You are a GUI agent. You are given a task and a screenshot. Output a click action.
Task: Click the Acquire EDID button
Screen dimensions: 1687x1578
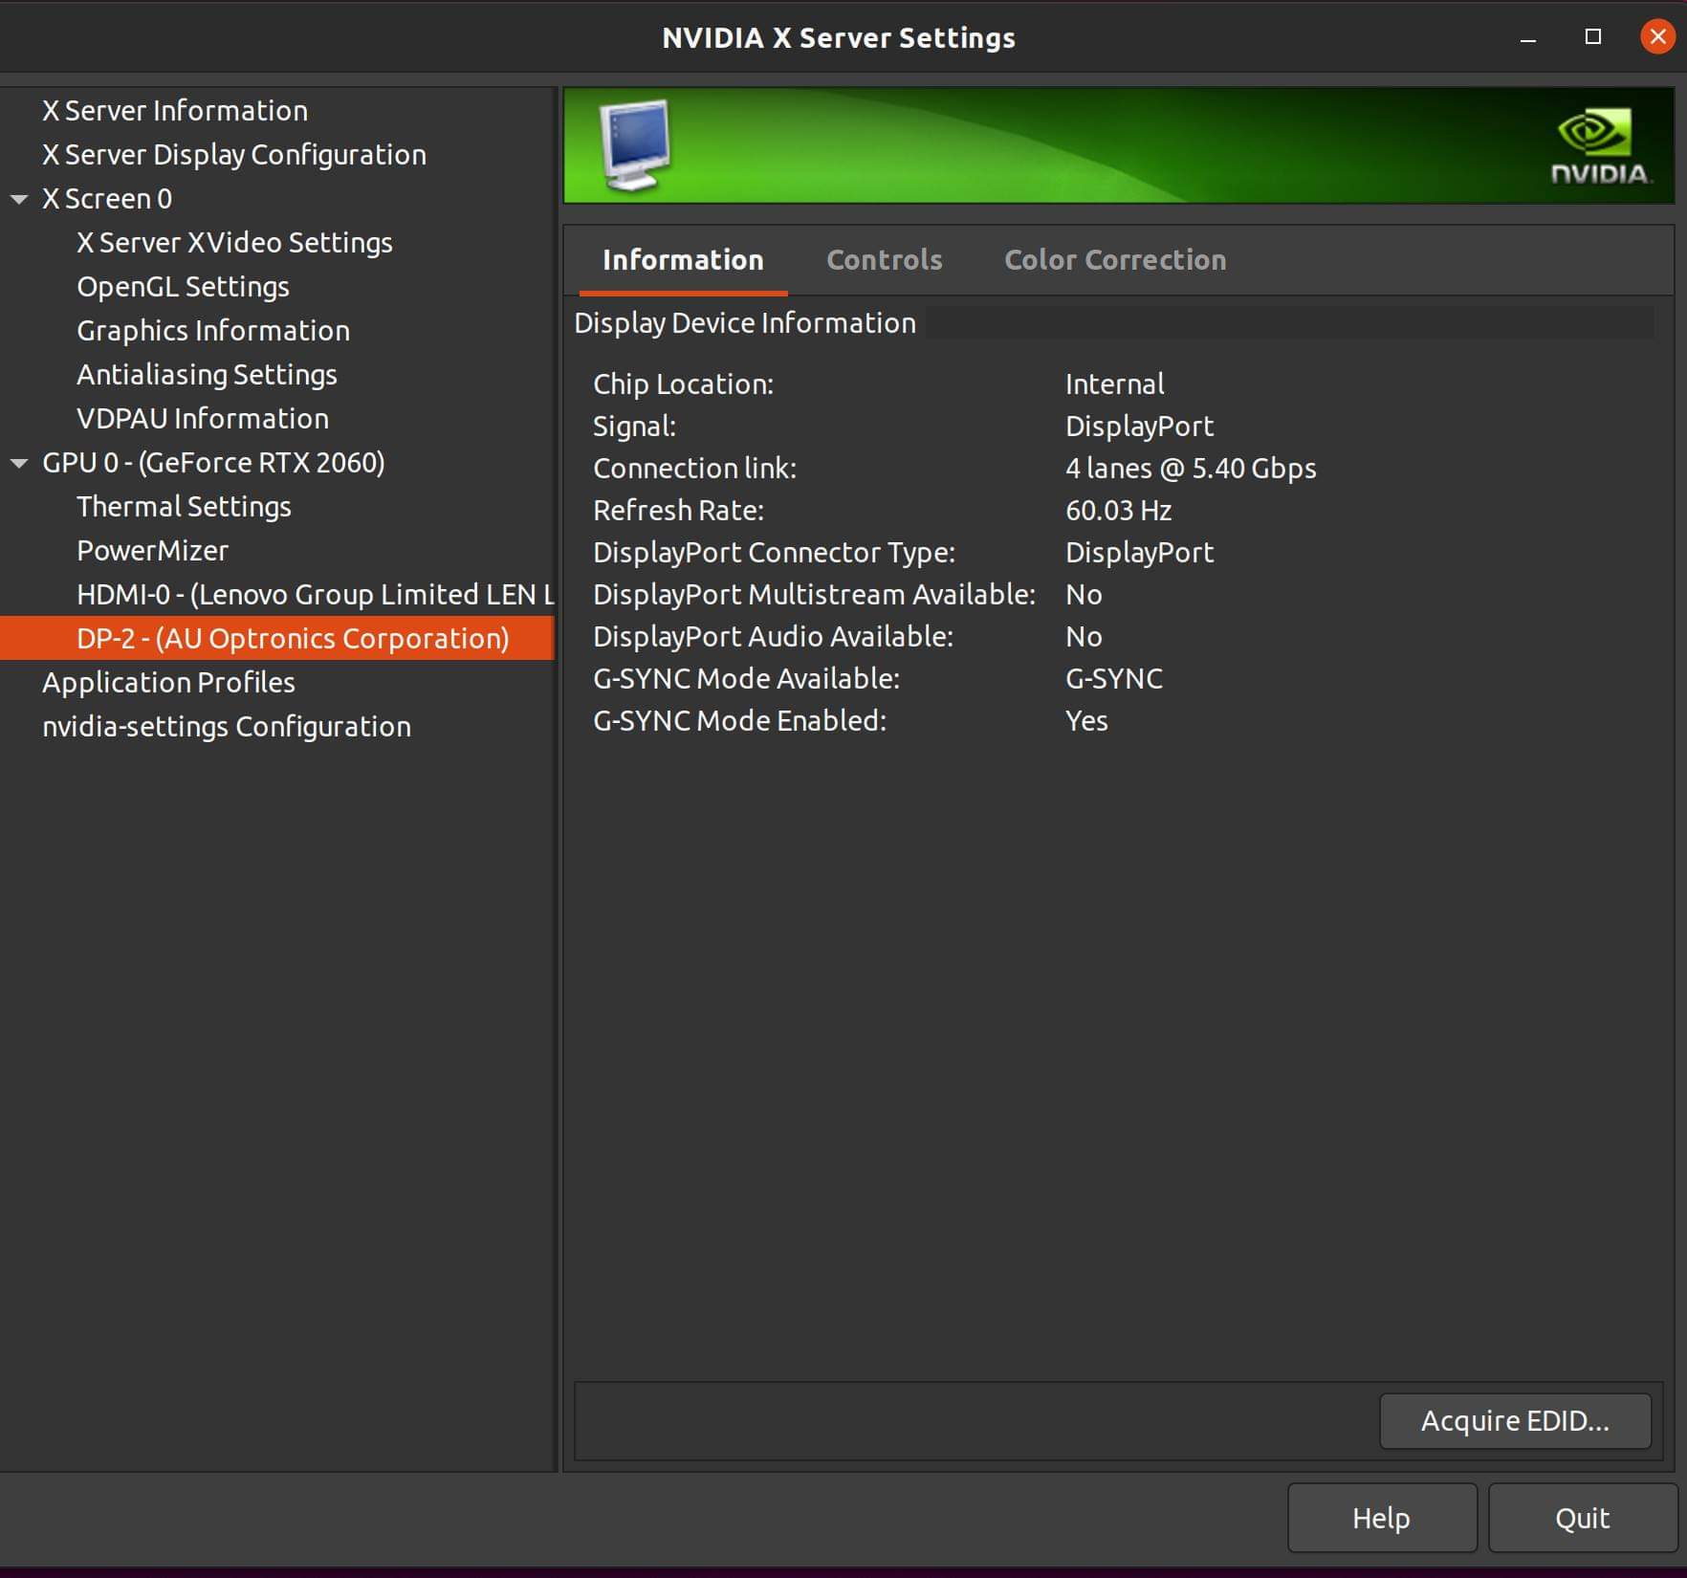click(1515, 1421)
